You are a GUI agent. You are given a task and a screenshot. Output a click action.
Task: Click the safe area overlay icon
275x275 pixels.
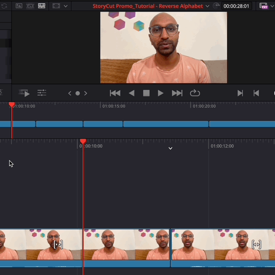56,6
